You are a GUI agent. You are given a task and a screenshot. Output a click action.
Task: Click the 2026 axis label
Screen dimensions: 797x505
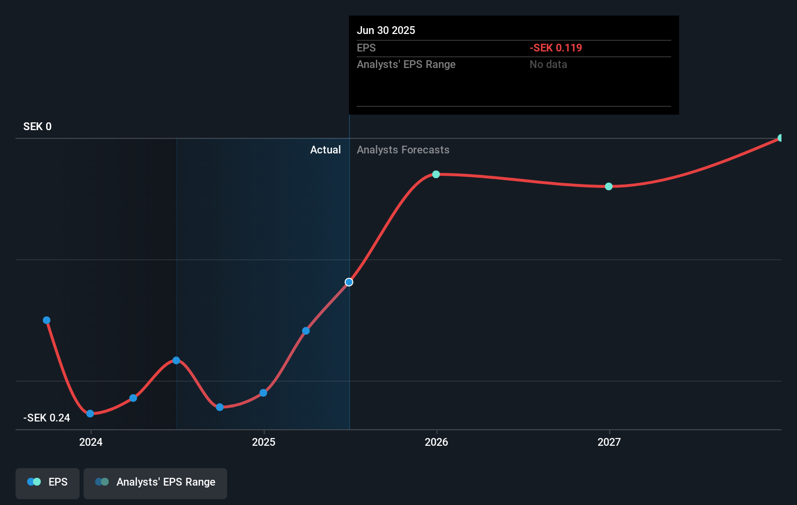[436, 442]
